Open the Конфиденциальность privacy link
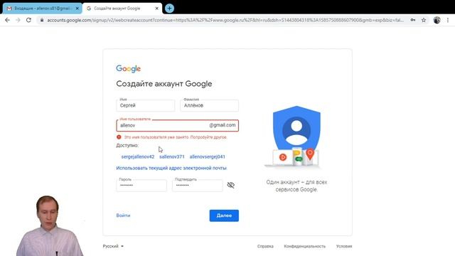 tap(305, 246)
